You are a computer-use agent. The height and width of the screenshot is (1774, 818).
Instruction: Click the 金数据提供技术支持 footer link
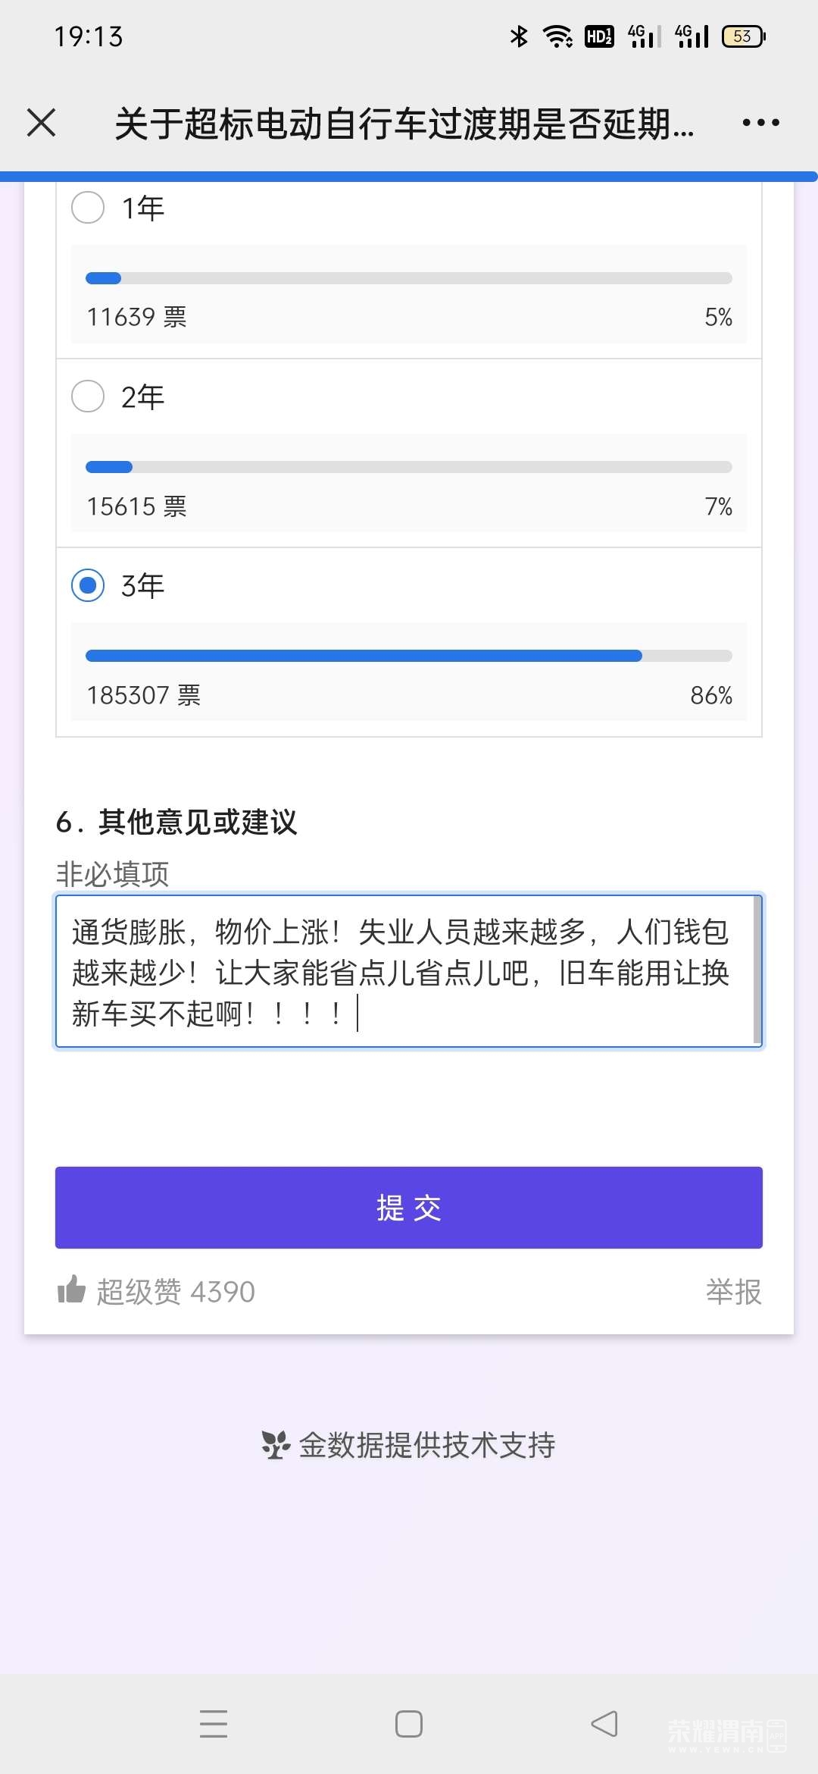click(427, 1445)
